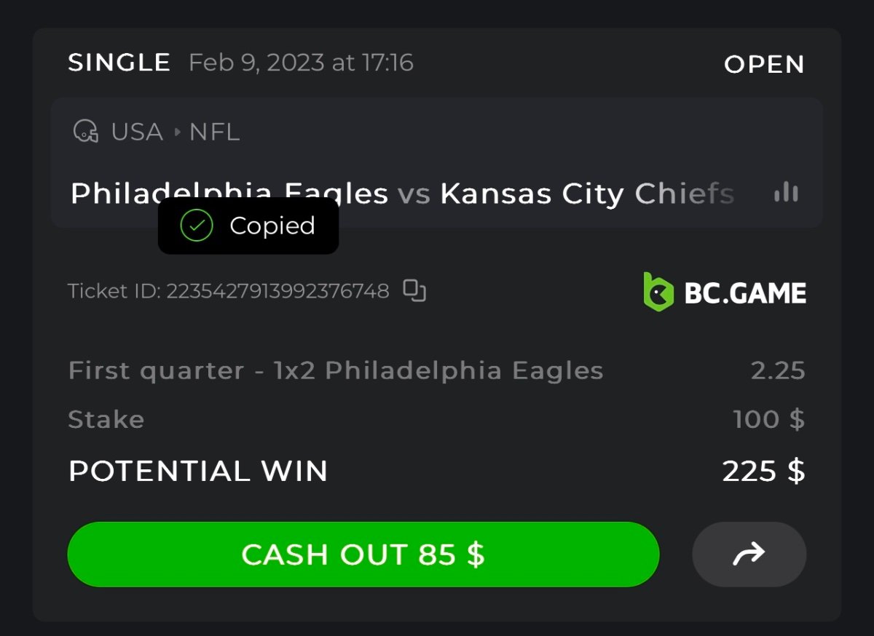The height and width of the screenshot is (636, 874).
Task: Click the SINGLE bet type label
Action: [119, 63]
